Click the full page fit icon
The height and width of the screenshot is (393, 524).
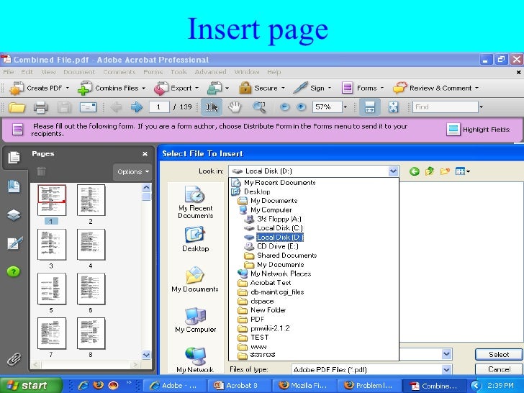(x=393, y=107)
